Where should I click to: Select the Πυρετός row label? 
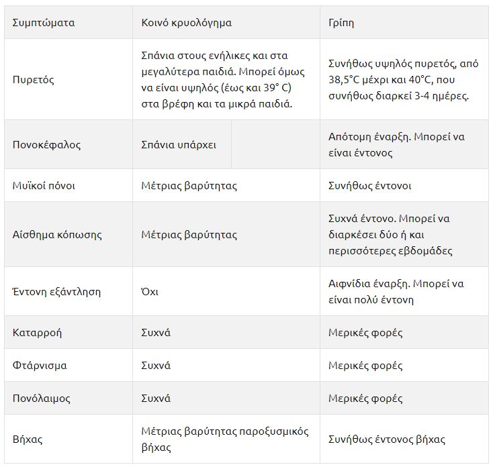pyautogui.click(x=34, y=80)
